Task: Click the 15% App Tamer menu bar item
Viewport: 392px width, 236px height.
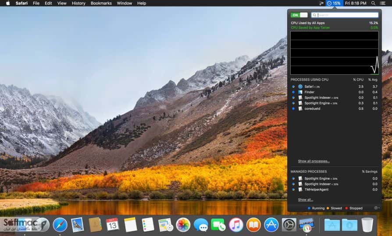Action: tap(334, 3)
